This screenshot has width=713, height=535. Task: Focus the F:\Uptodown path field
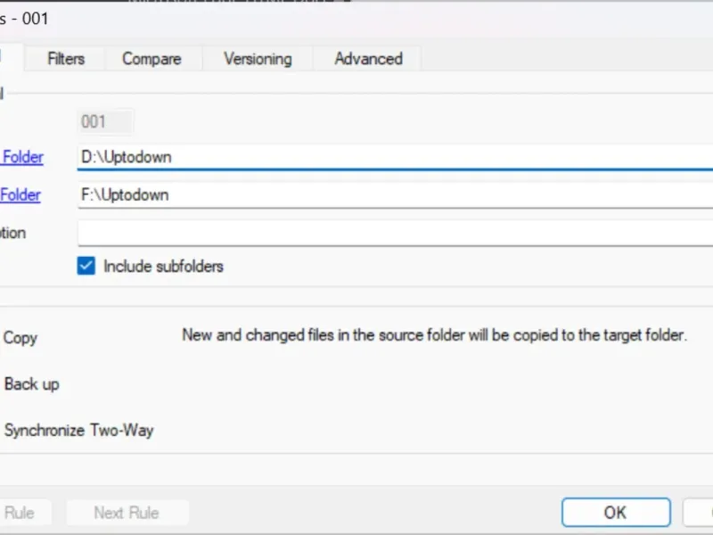coord(392,194)
